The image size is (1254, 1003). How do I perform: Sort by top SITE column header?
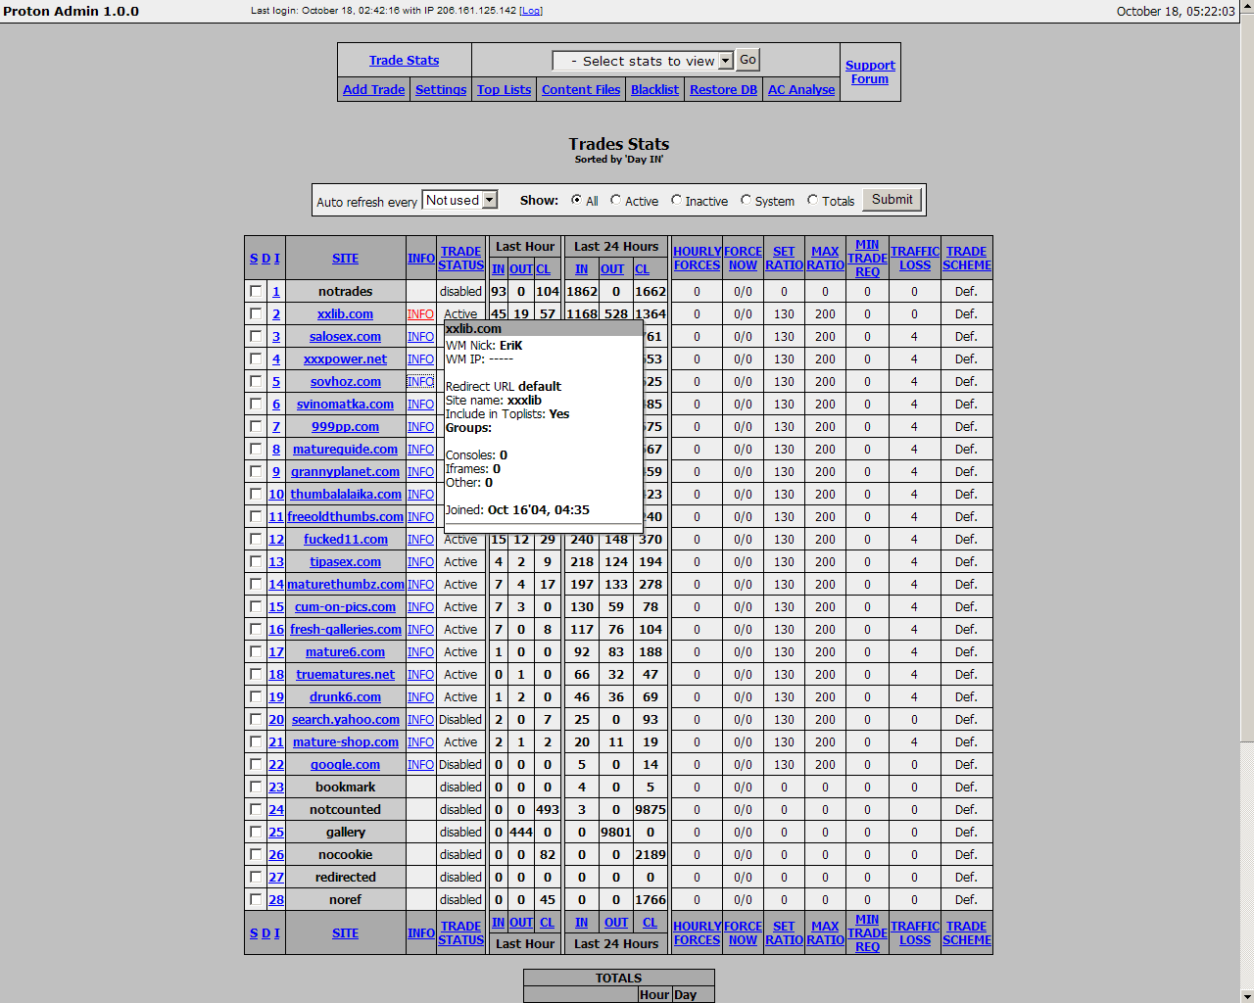click(345, 259)
